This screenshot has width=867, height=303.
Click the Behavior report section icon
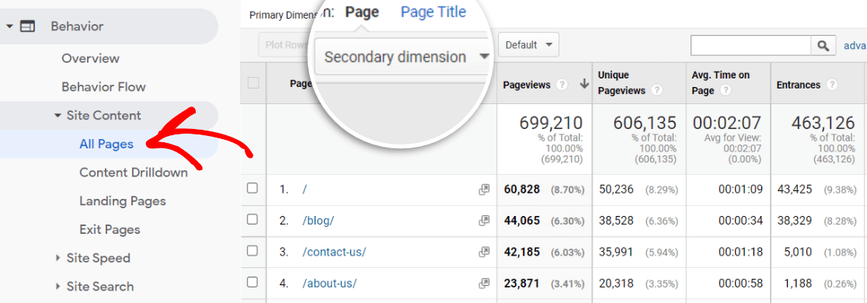[x=28, y=26]
